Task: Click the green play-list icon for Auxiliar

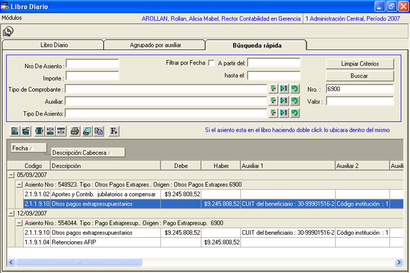Action: point(284,101)
